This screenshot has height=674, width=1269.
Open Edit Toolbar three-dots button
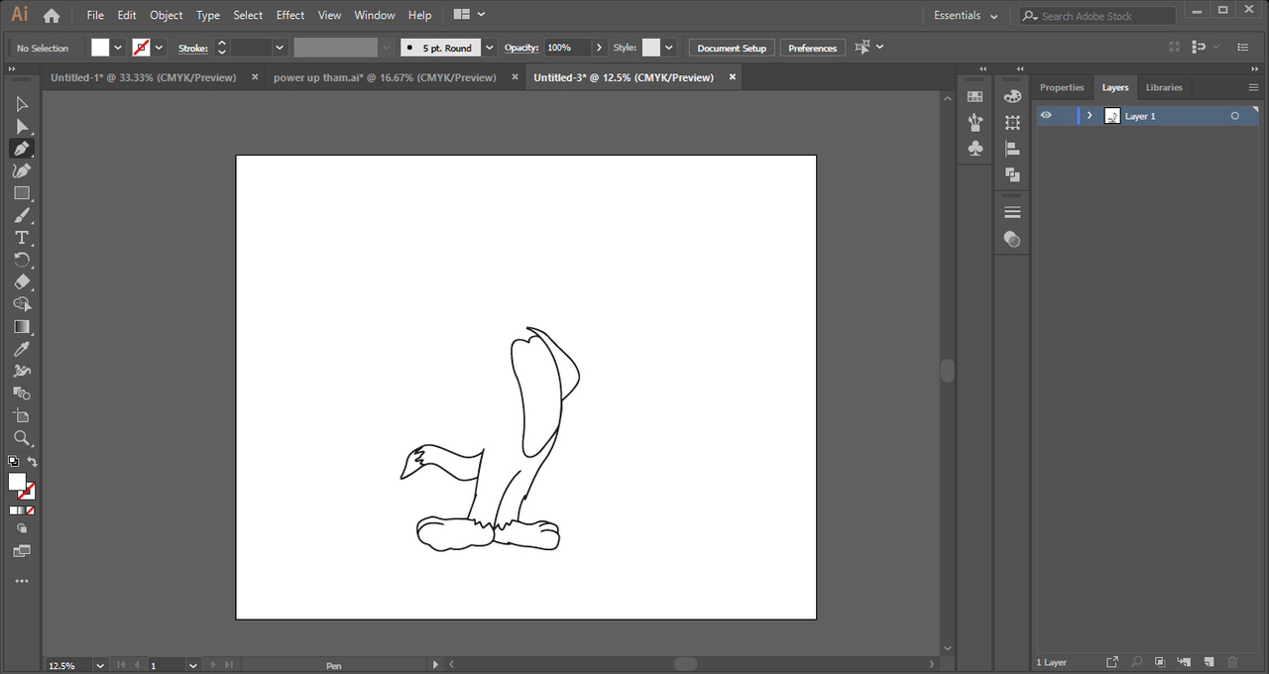pos(22,581)
